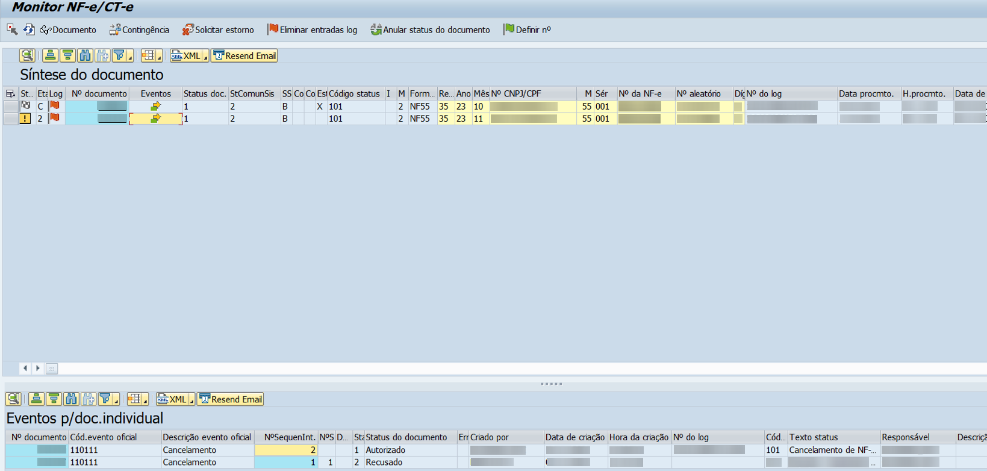Screen dimensions: 987x471
Task: Expand XML dropdown arrow in Eventos toolbar
Action: (x=191, y=400)
